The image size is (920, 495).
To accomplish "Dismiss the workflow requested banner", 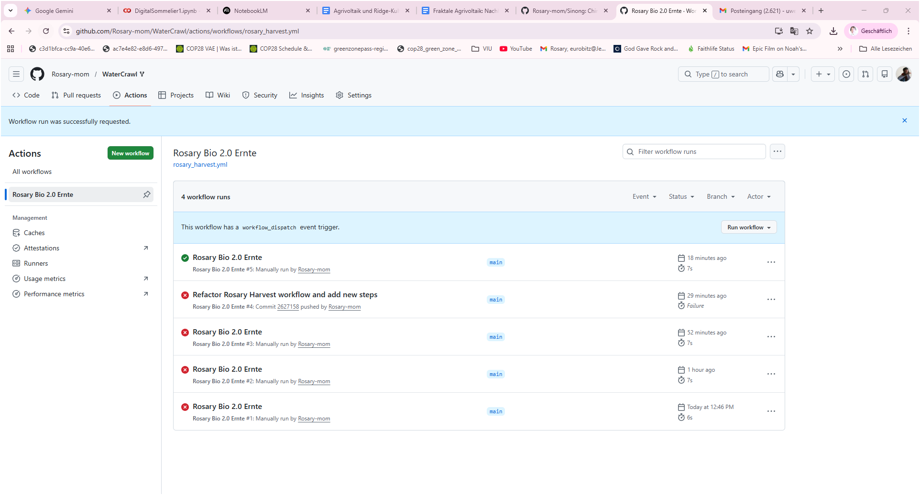I will point(904,120).
